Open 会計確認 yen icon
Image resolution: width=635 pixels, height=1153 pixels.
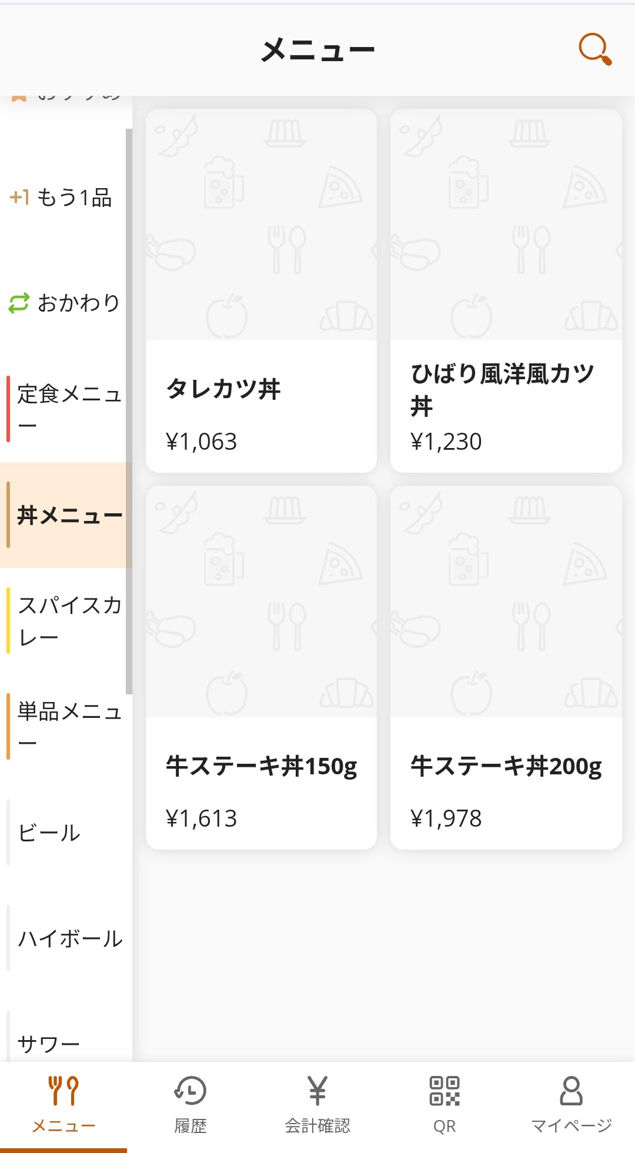click(317, 1091)
